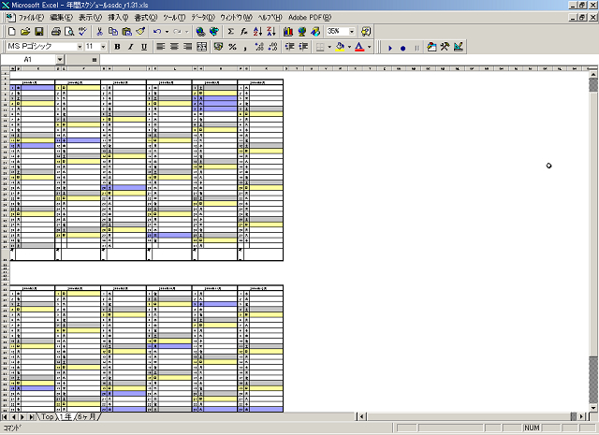
Task: Open the font size dropdown
Action: click(103, 47)
